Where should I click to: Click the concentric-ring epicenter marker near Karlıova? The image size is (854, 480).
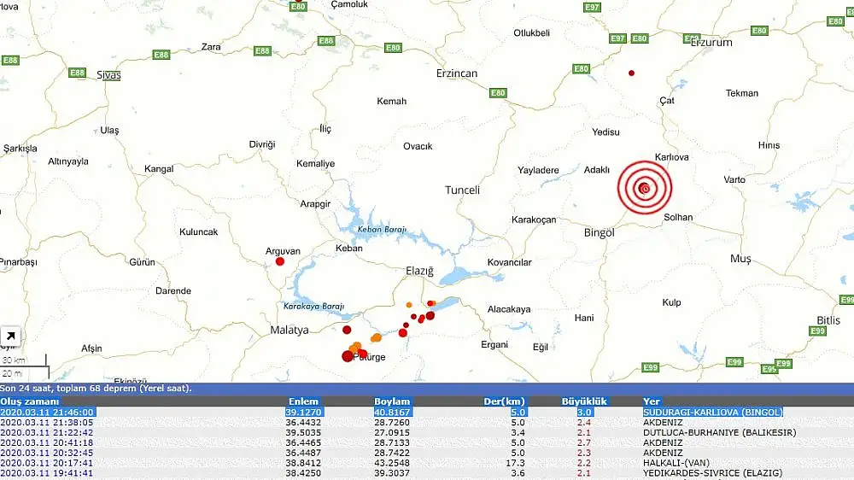(x=646, y=188)
